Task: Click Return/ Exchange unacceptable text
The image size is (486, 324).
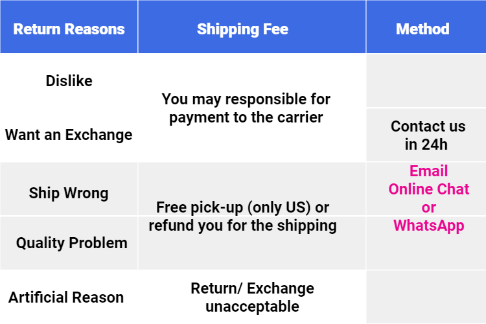Action: click(x=252, y=297)
